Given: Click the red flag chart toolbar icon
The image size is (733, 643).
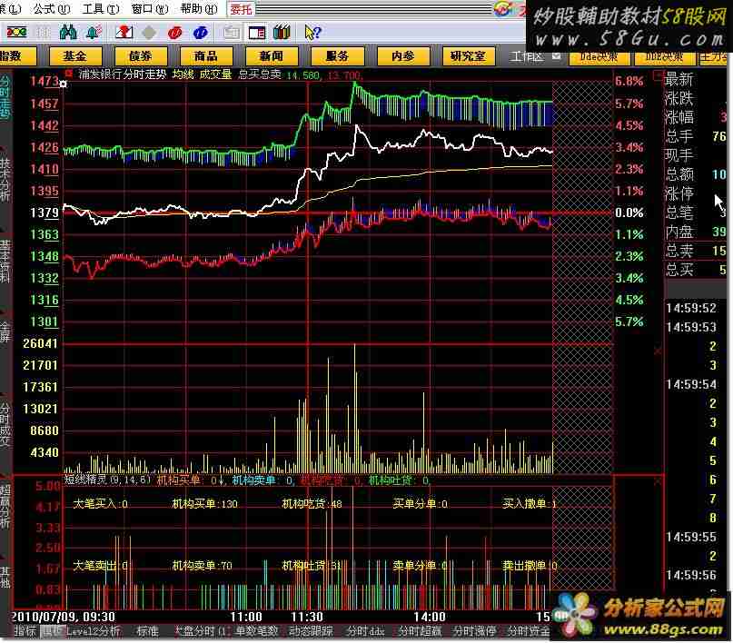Looking at the screenshot, I should point(124,33).
